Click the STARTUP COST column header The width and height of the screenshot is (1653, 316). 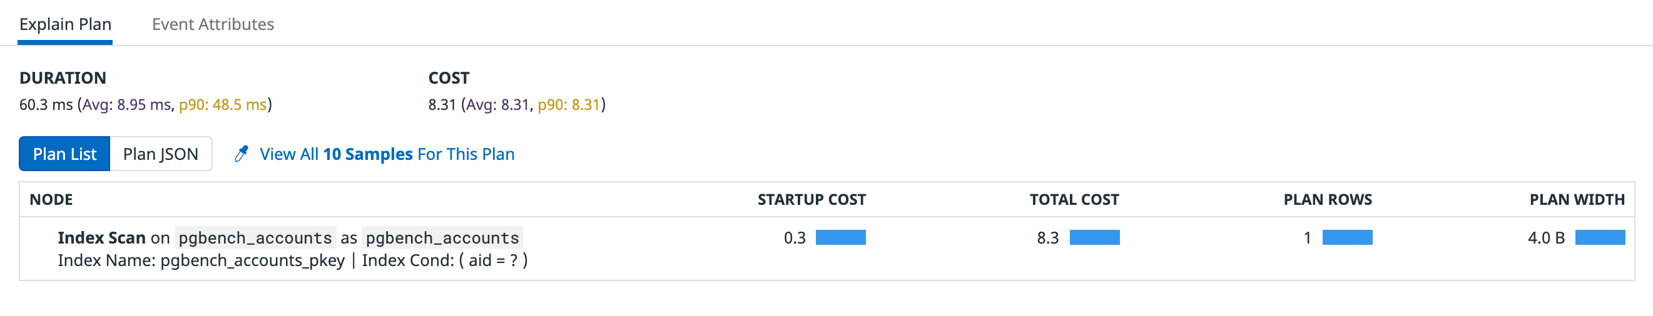click(x=811, y=200)
